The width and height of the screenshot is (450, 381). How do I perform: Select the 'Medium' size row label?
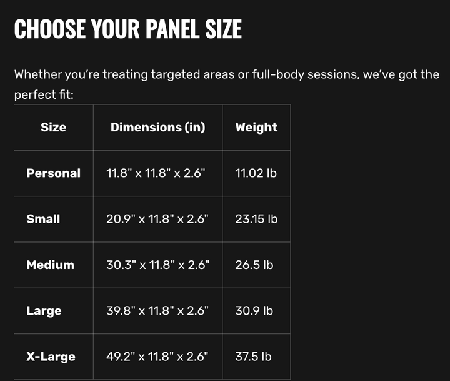(x=50, y=265)
